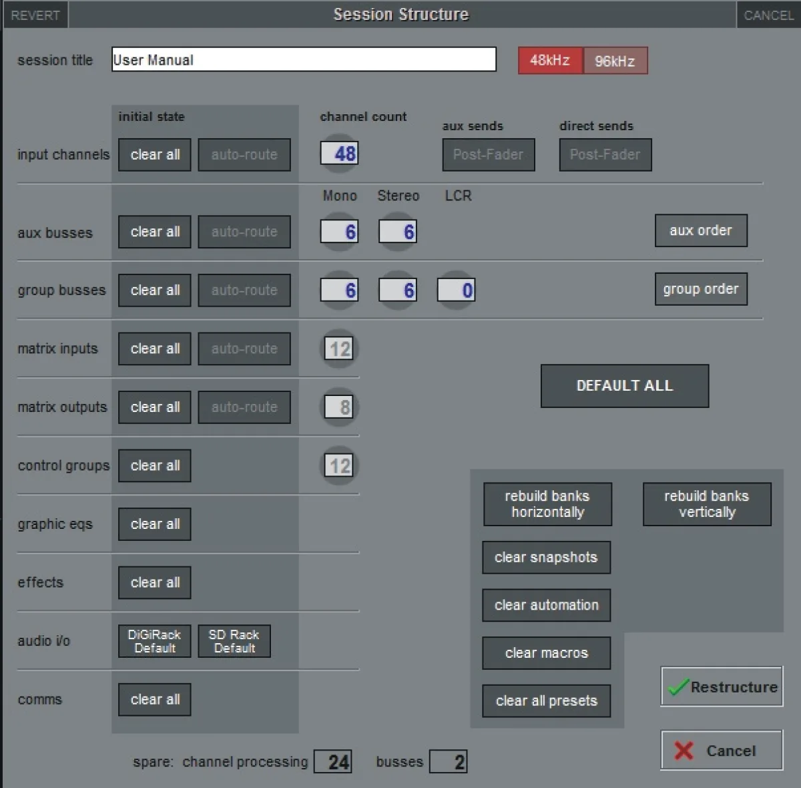Select the aux busses Stereo count box
The image size is (801, 788).
click(398, 232)
